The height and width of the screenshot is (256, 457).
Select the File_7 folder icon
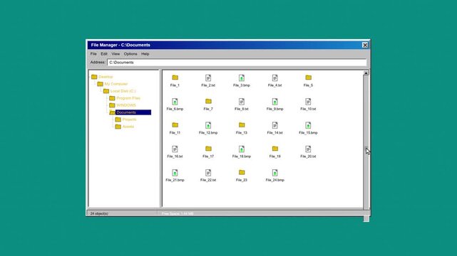pyautogui.click(x=208, y=102)
